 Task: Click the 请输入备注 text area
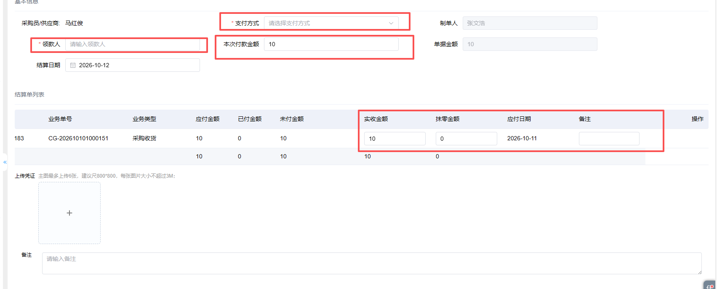pos(372,263)
